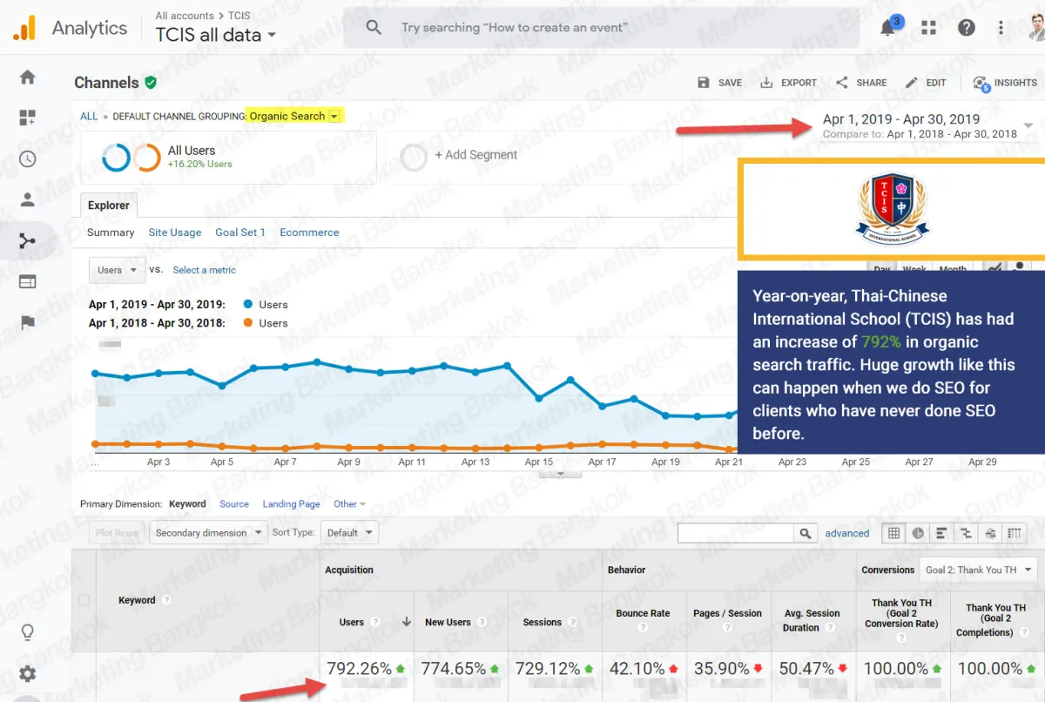Expand the Other primary dimension dropdown
Viewport: 1045px width, 702px height.
click(349, 504)
